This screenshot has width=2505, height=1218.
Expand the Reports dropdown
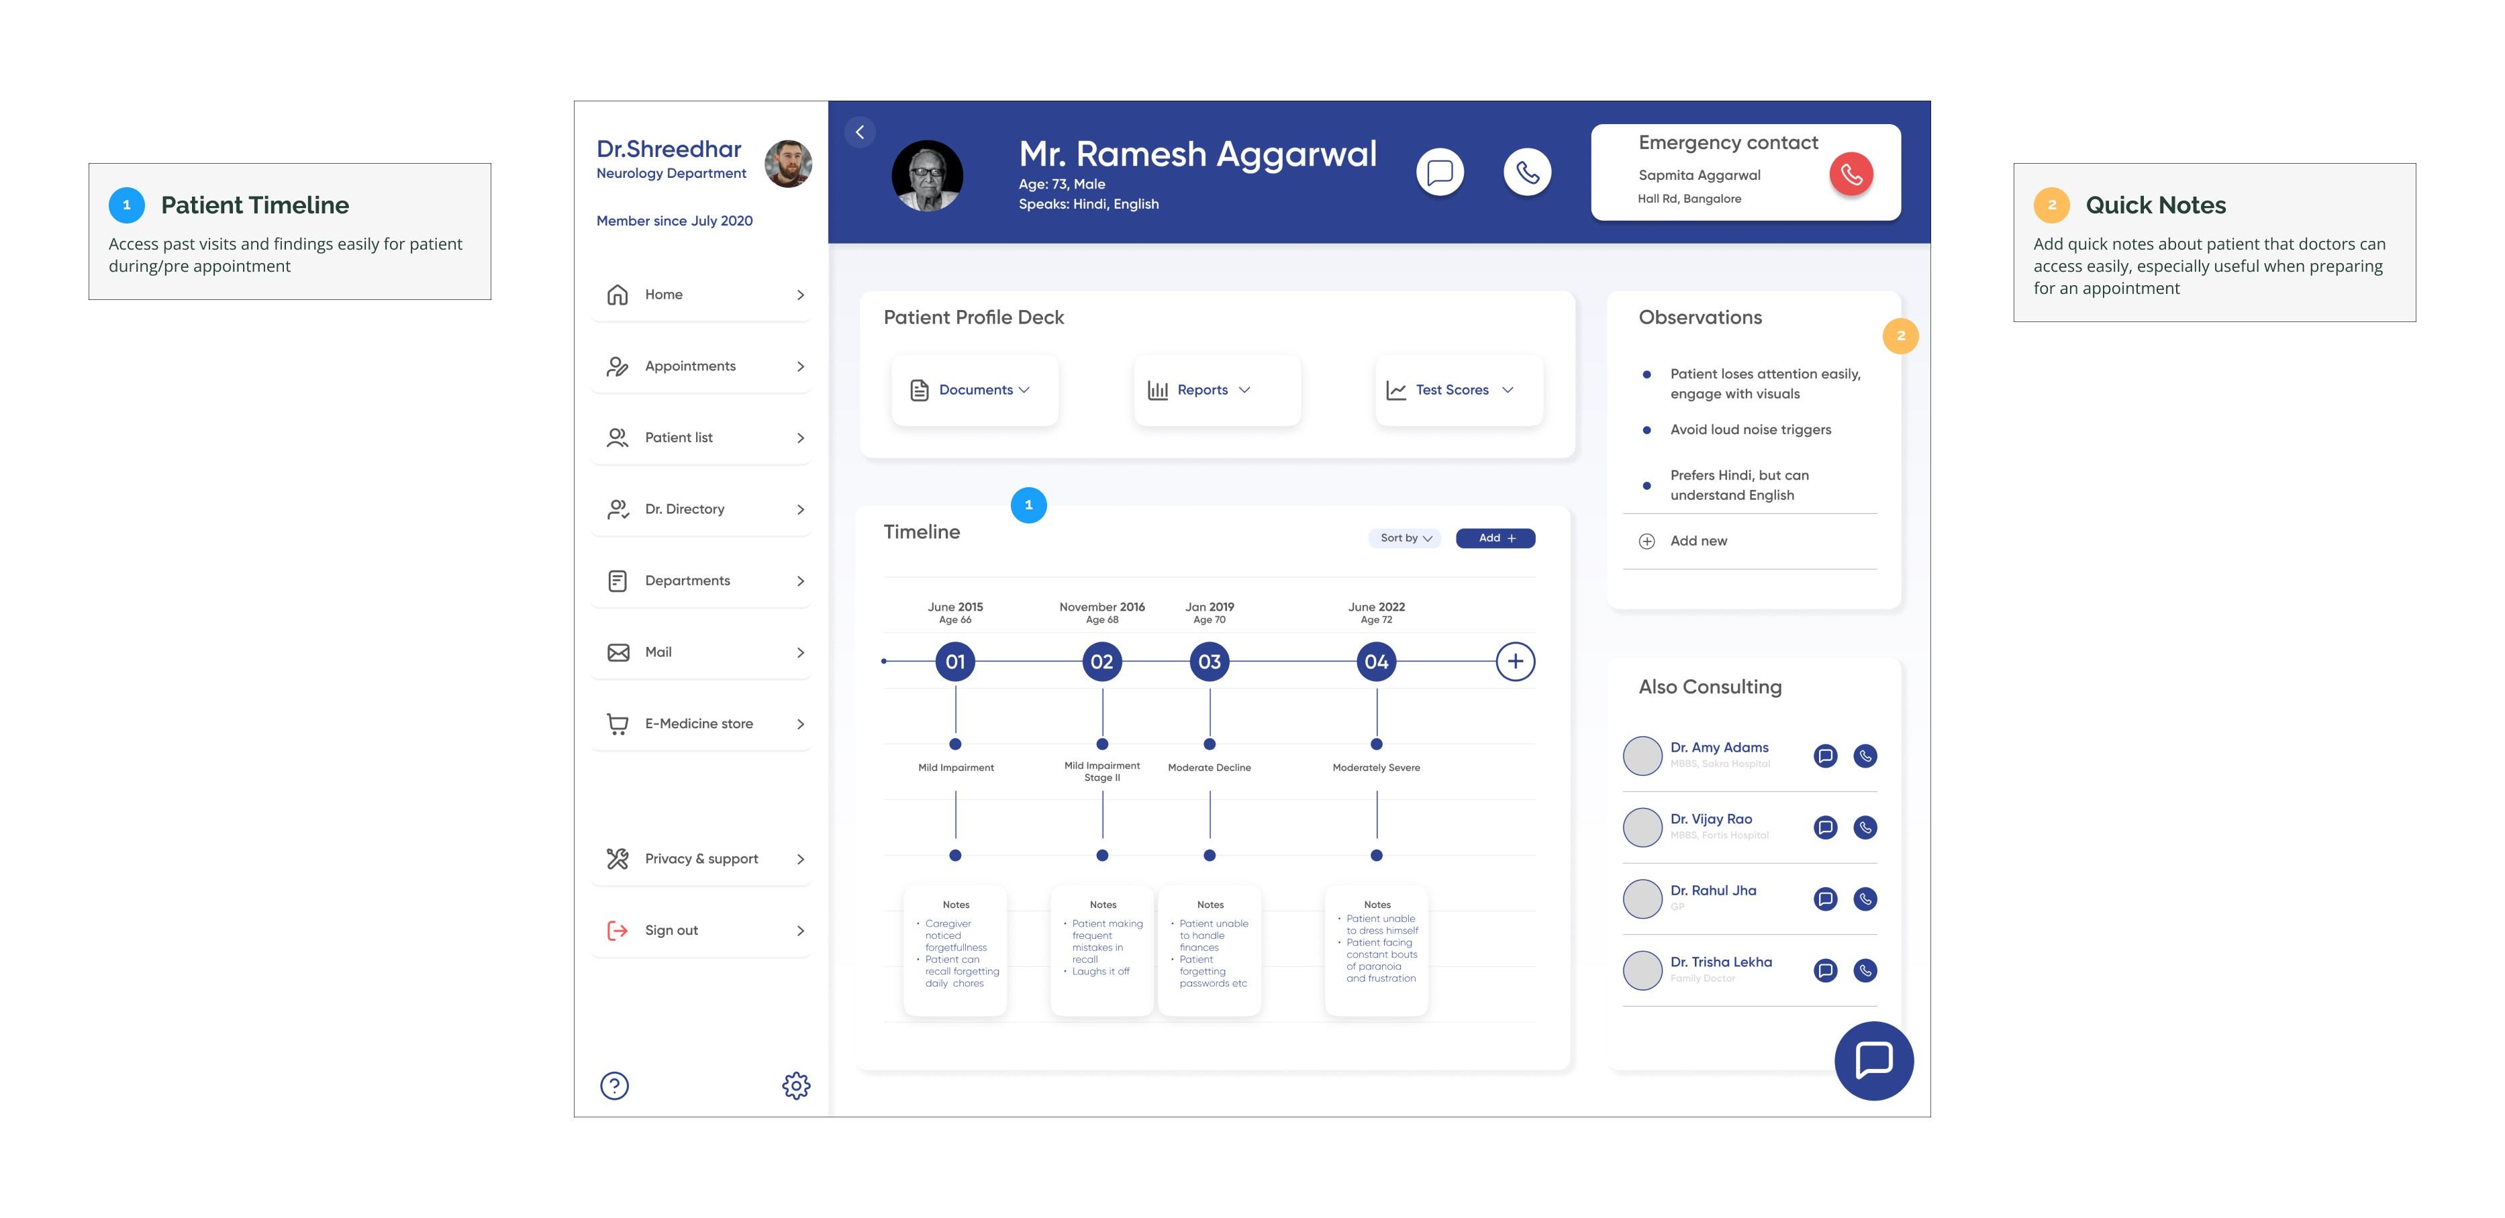point(1204,390)
